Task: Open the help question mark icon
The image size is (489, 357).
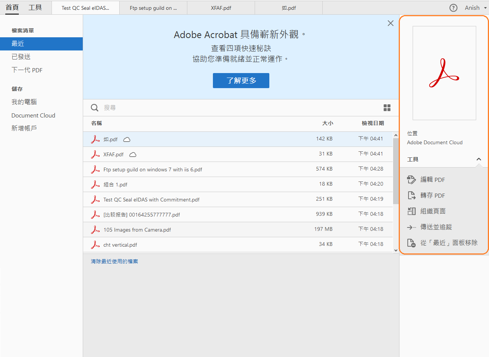Action: pyautogui.click(x=454, y=8)
